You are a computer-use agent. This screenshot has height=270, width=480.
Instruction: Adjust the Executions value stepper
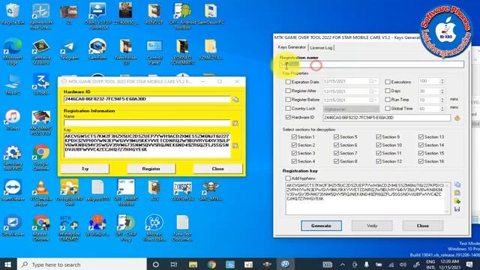coord(442,82)
